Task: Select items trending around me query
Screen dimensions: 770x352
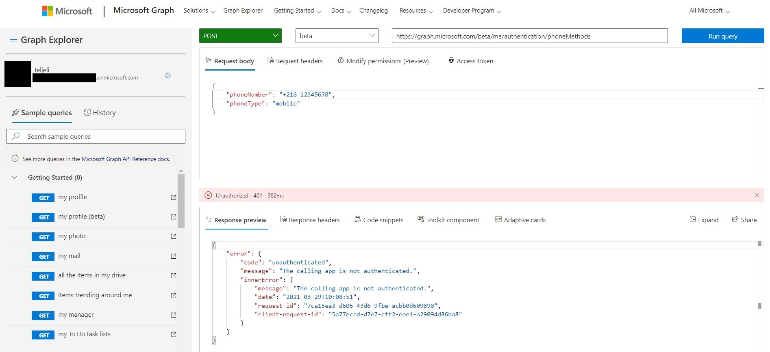Action: click(x=96, y=295)
